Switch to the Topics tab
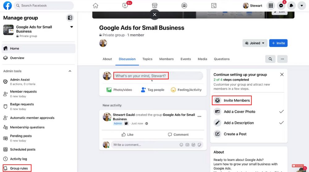The image size is (309, 172). pyautogui.click(x=147, y=59)
